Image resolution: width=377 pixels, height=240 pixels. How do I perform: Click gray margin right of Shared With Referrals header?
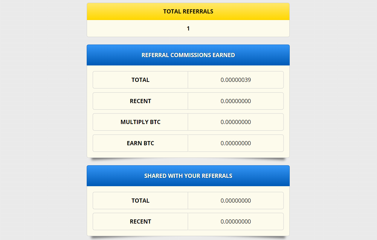coord(333,176)
